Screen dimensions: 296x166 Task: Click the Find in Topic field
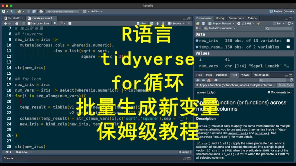285,85
